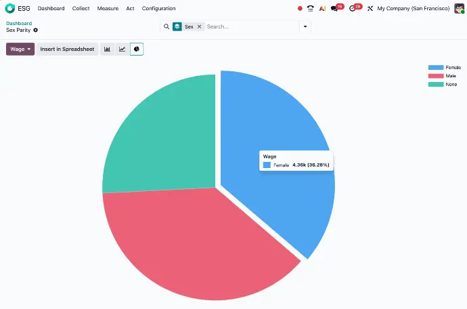Toggle None series in legend
Screen dimensions: 467x309
tap(443, 84)
